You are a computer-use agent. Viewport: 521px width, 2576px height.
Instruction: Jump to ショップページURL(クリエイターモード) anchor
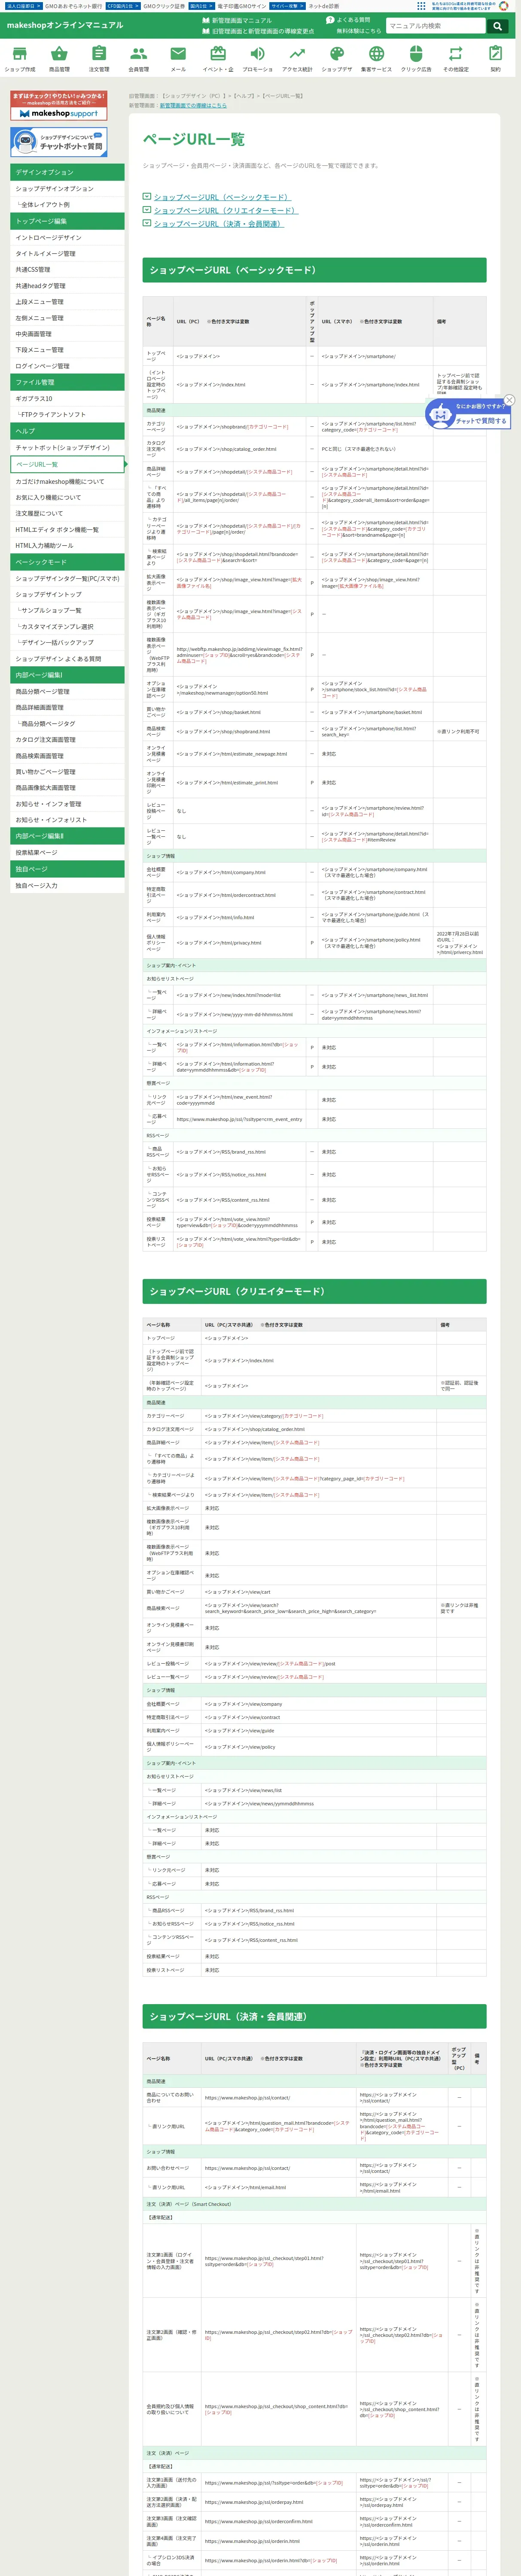(225, 210)
